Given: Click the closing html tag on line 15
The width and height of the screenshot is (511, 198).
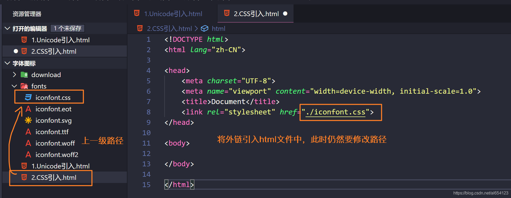Looking at the screenshot, I should 179,185.
